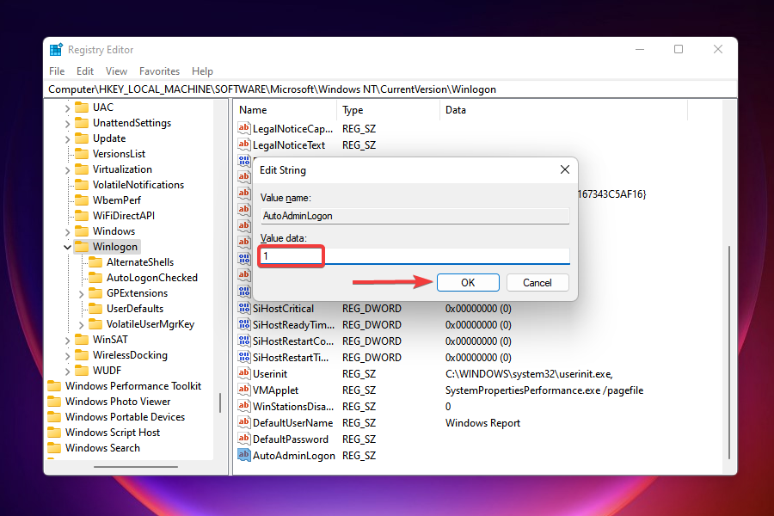Click the string icon beside LegalNoticeCaption value
The height and width of the screenshot is (516, 774).
click(x=244, y=128)
